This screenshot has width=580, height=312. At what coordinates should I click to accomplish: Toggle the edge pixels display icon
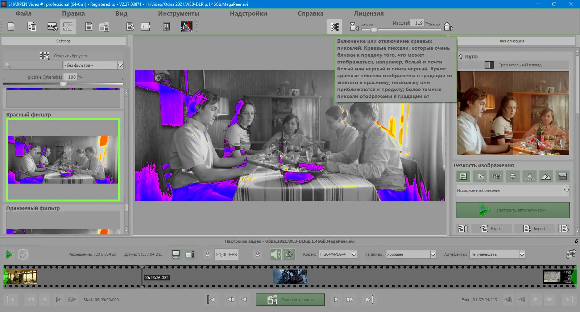tap(335, 26)
